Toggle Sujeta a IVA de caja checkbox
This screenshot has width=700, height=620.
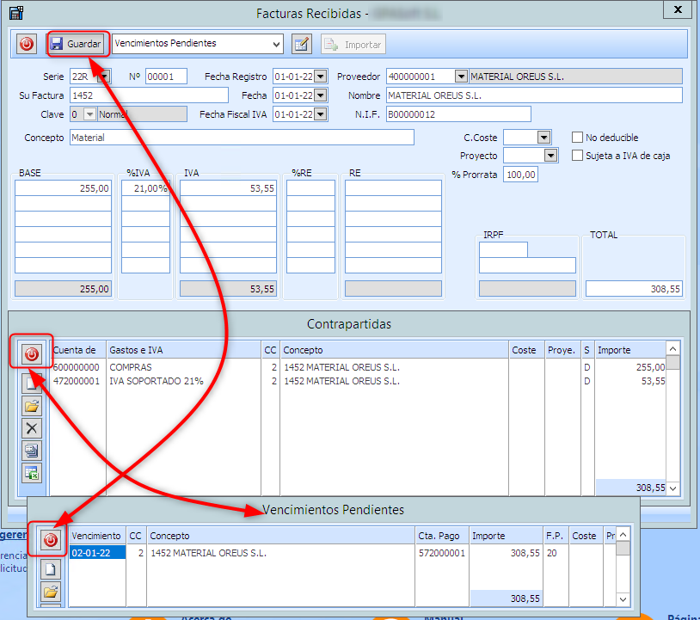tap(578, 156)
